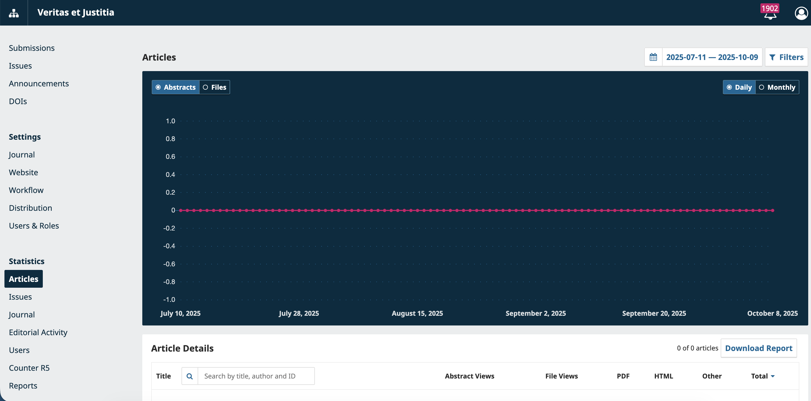
Task: Open Editorial Activity statistics page
Action: [38, 332]
